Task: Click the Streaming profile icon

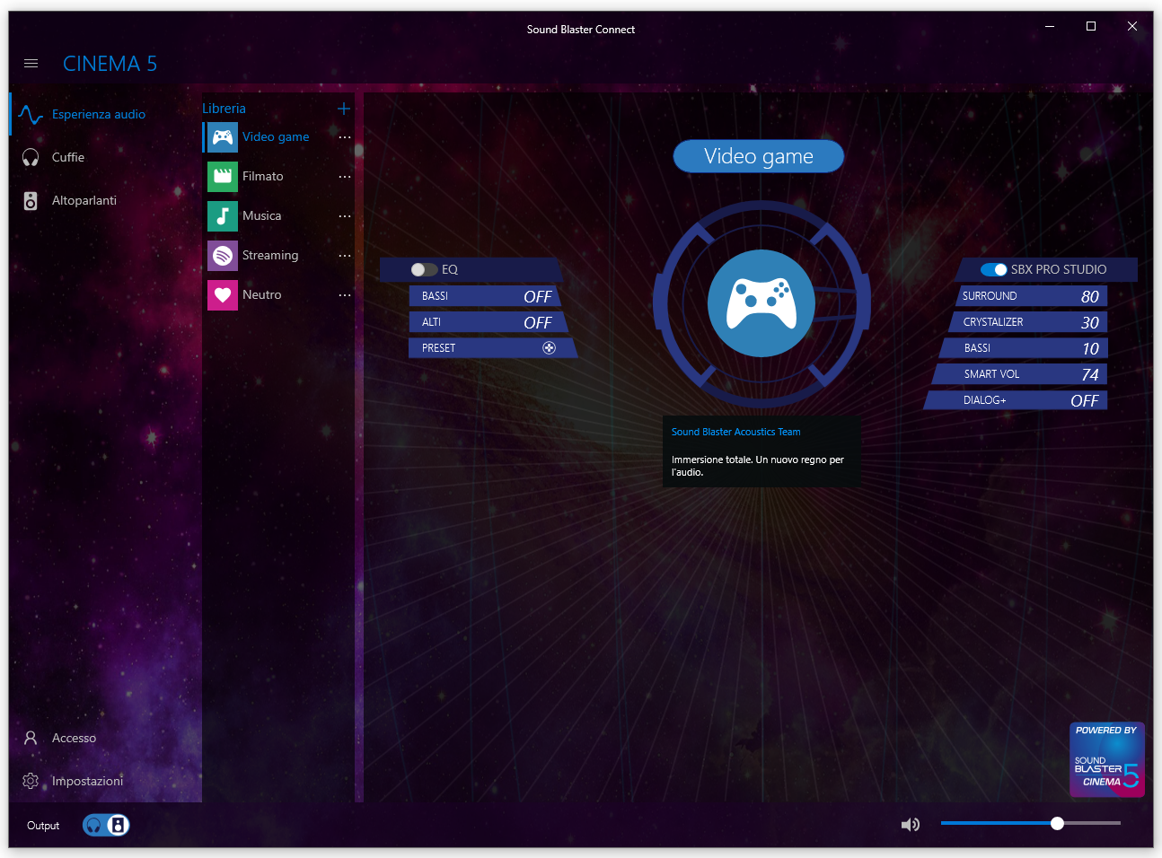Action: [223, 256]
